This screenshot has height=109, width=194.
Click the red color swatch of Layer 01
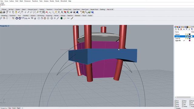(190, 36)
